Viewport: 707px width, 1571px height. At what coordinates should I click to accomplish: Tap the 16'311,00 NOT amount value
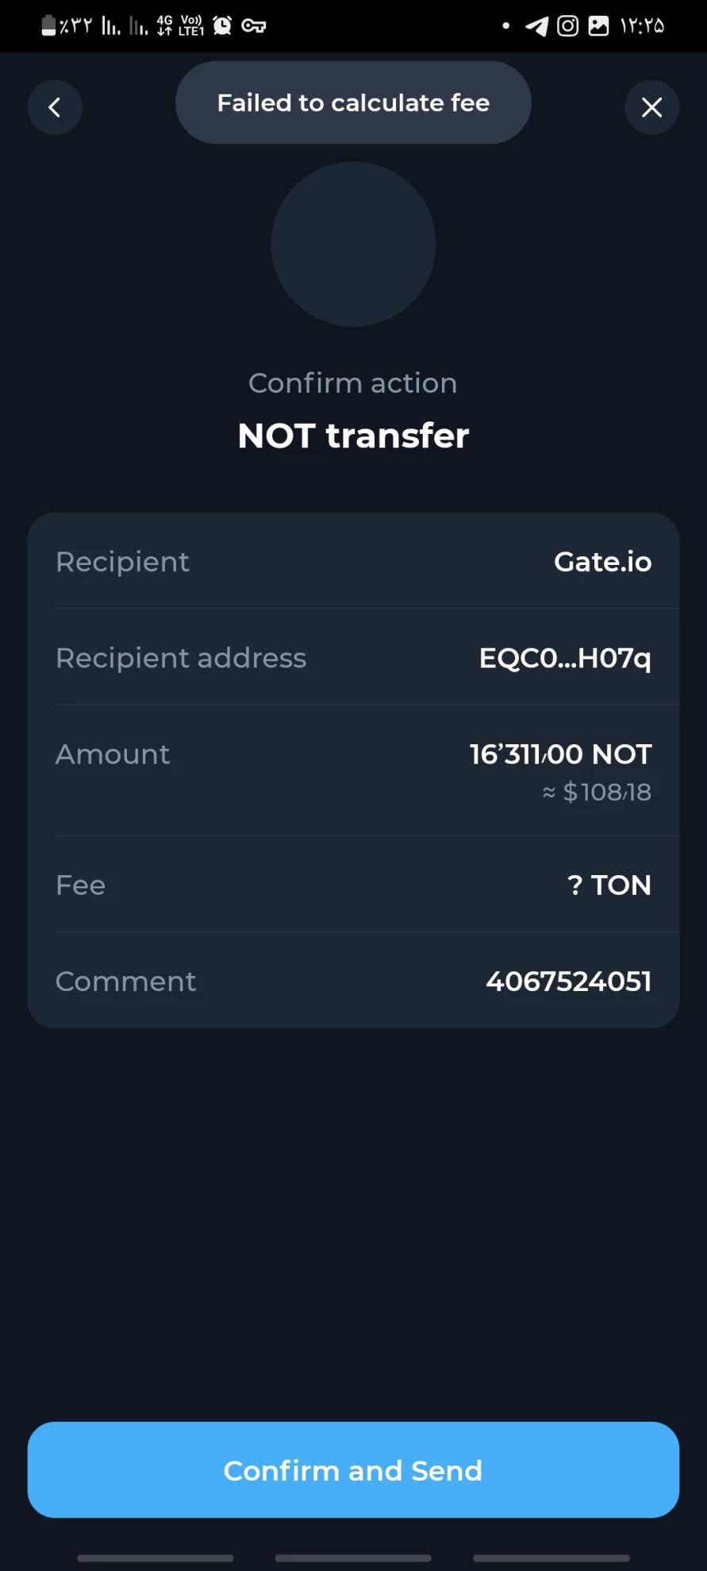click(560, 755)
